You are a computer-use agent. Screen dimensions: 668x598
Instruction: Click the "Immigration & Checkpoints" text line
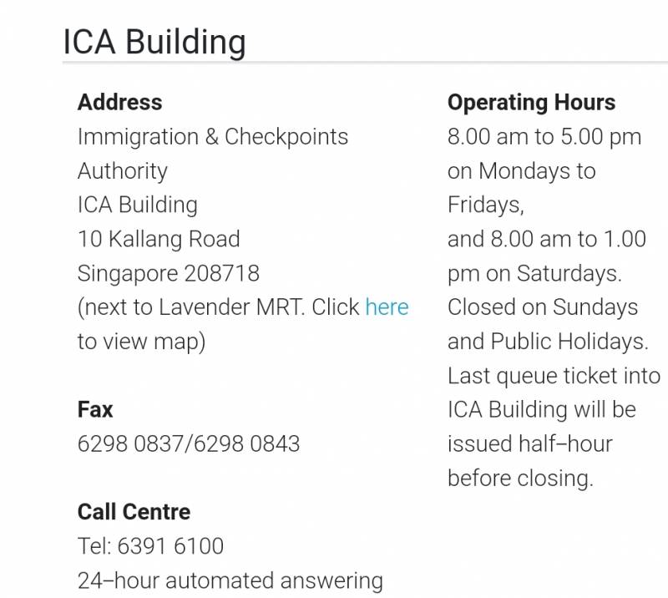tap(213, 137)
